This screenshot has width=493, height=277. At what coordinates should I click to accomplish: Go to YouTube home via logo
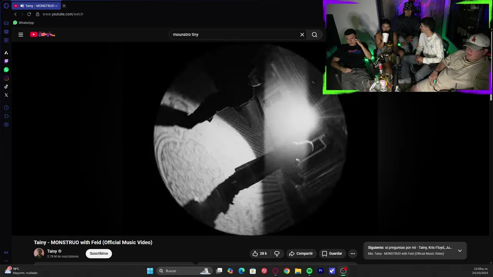pyautogui.click(x=43, y=35)
